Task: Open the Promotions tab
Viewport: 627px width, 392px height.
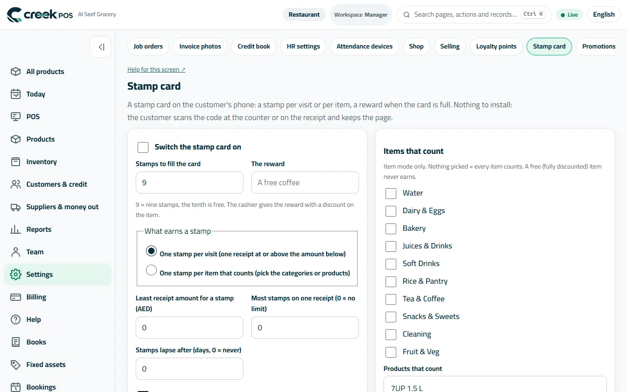Action: click(x=599, y=47)
